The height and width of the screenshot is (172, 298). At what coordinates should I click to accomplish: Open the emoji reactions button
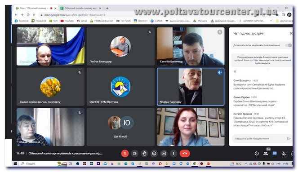pyautogui.click(x=154, y=154)
